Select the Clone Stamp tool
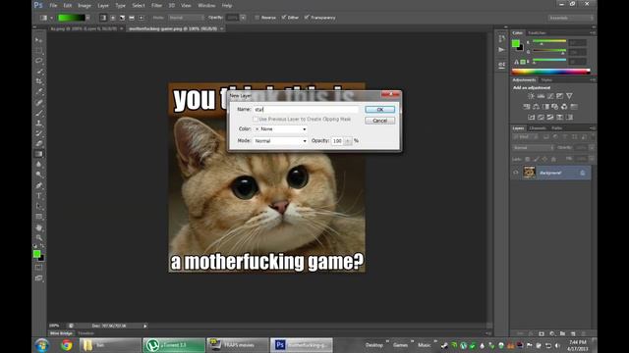 click(38, 124)
